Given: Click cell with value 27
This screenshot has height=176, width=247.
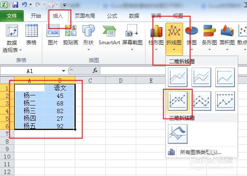Looking at the screenshot, I should (x=60, y=119).
